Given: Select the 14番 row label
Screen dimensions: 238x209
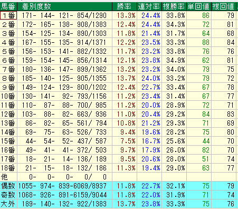Looking at the screenshot, I should 8,132.
